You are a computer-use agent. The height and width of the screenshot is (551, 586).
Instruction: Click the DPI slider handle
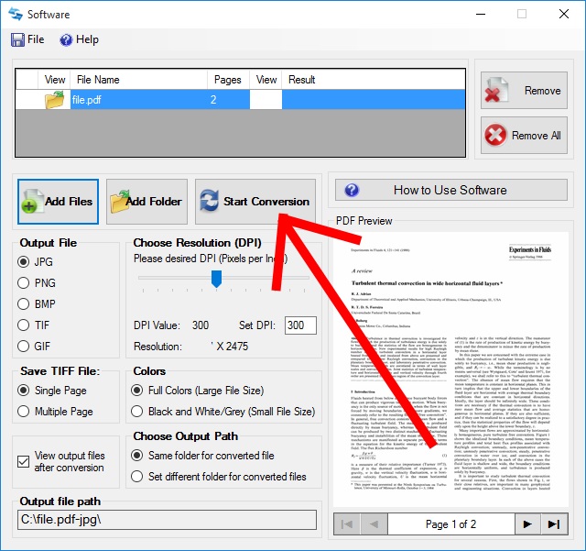[216, 279]
